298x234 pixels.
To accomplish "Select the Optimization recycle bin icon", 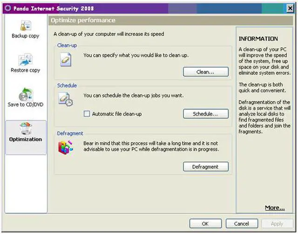I will pyautogui.click(x=26, y=129).
